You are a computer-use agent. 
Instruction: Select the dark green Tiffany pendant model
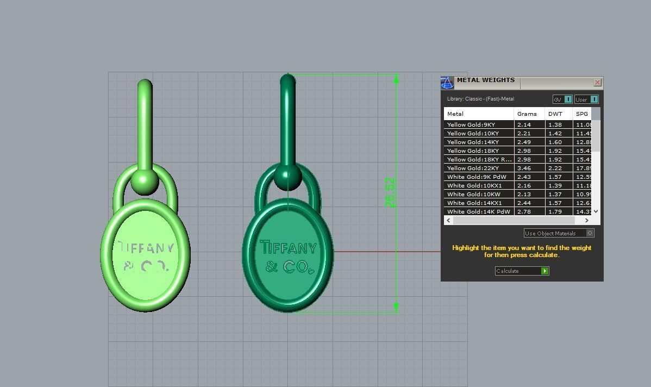287,193
